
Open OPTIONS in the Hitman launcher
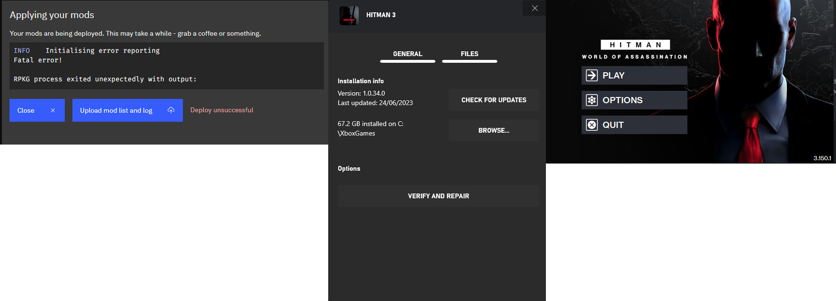635,100
